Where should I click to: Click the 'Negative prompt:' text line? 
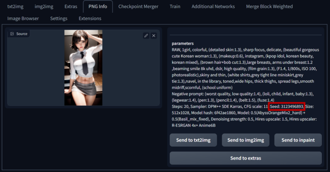click(243, 94)
